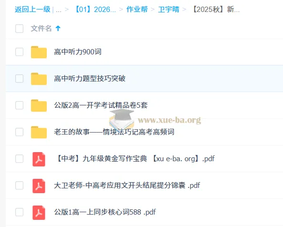
Task: Go to the 【01】2026... breadcrumb folder
Action: coord(95,10)
